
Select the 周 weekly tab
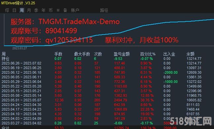[x=21, y=10]
